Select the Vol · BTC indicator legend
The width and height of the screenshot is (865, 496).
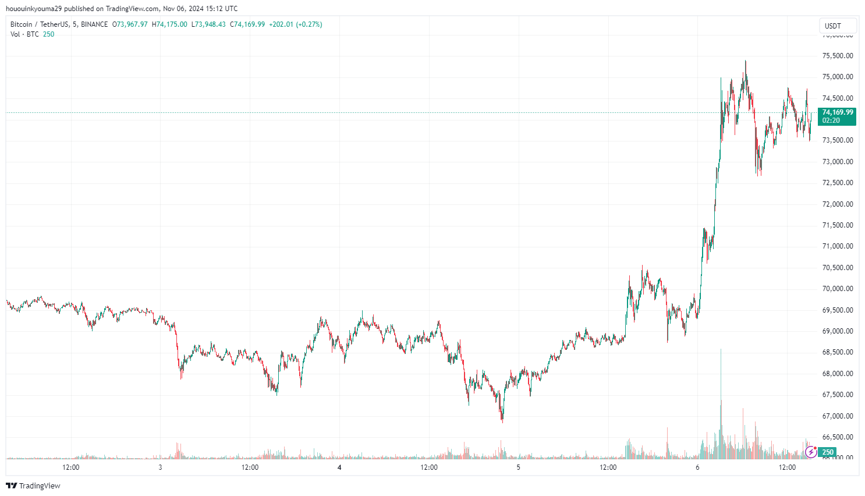tap(24, 34)
